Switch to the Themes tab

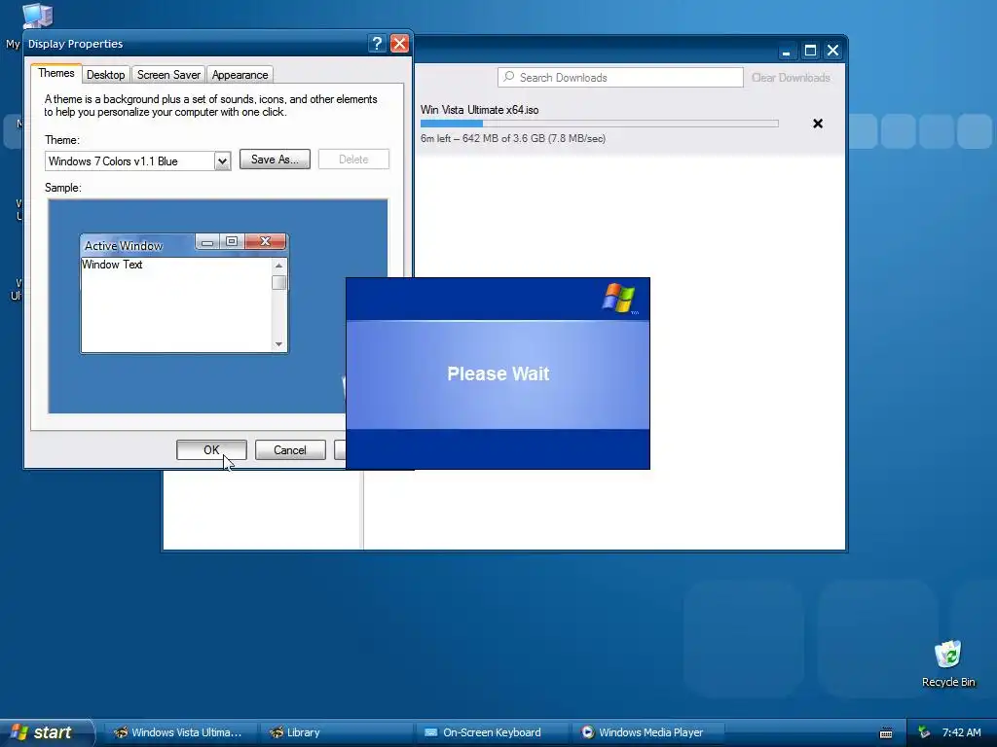point(55,73)
